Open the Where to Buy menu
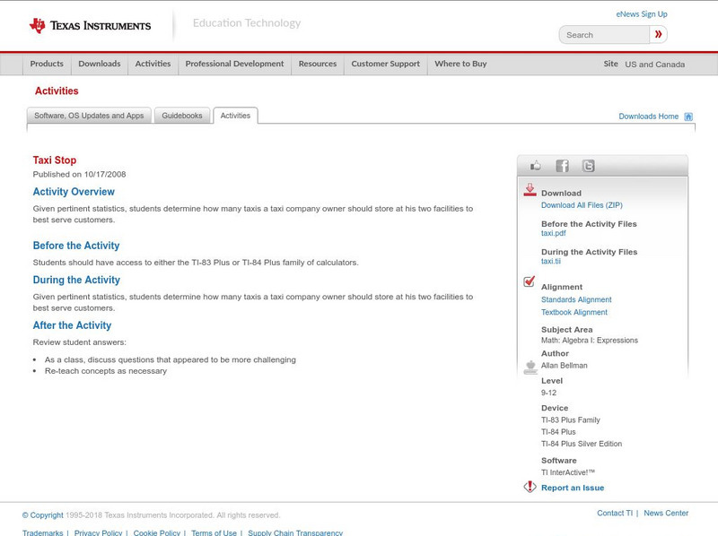 coord(460,64)
